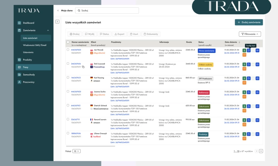Go to the previous results page
Viewport: 278px width, 166px height.
pyautogui.click(x=256, y=151)
